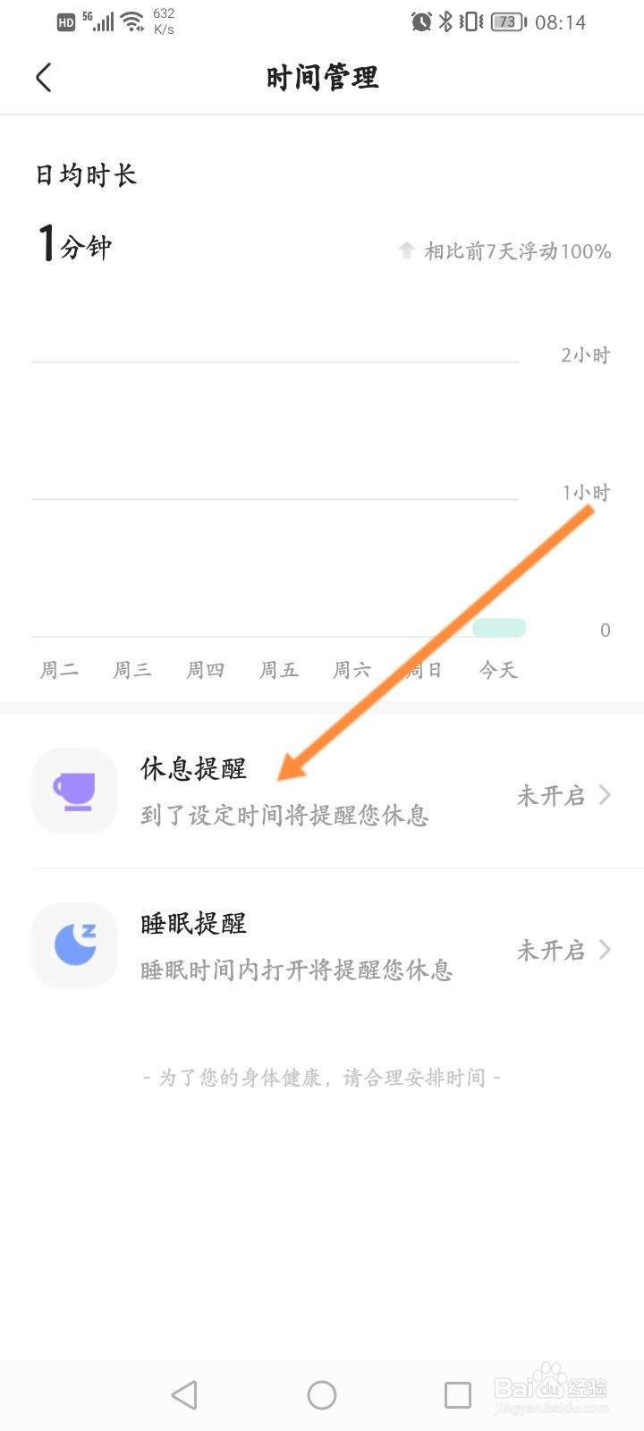
Task: Tap the 相比前7天浮动100% text
Action: 517,251
